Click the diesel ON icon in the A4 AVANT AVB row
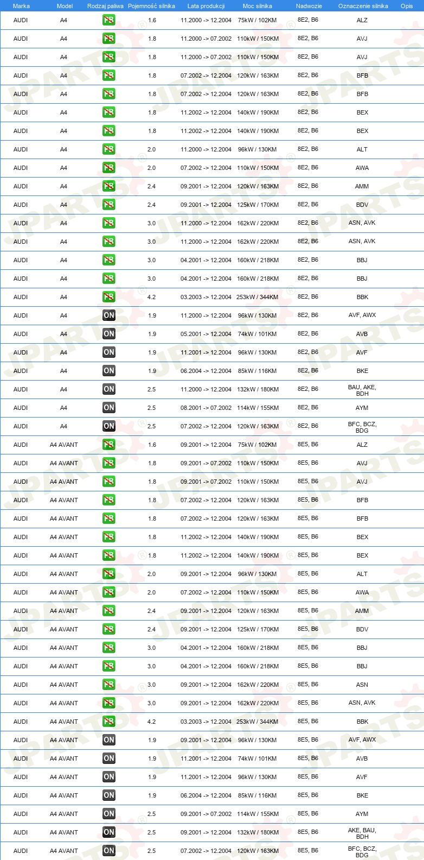This screenshot has height=860, width=424. [109, 758]
